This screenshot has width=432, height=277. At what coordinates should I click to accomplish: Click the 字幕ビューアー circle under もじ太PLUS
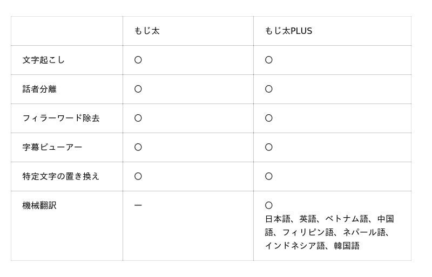[x=269, y=148]
